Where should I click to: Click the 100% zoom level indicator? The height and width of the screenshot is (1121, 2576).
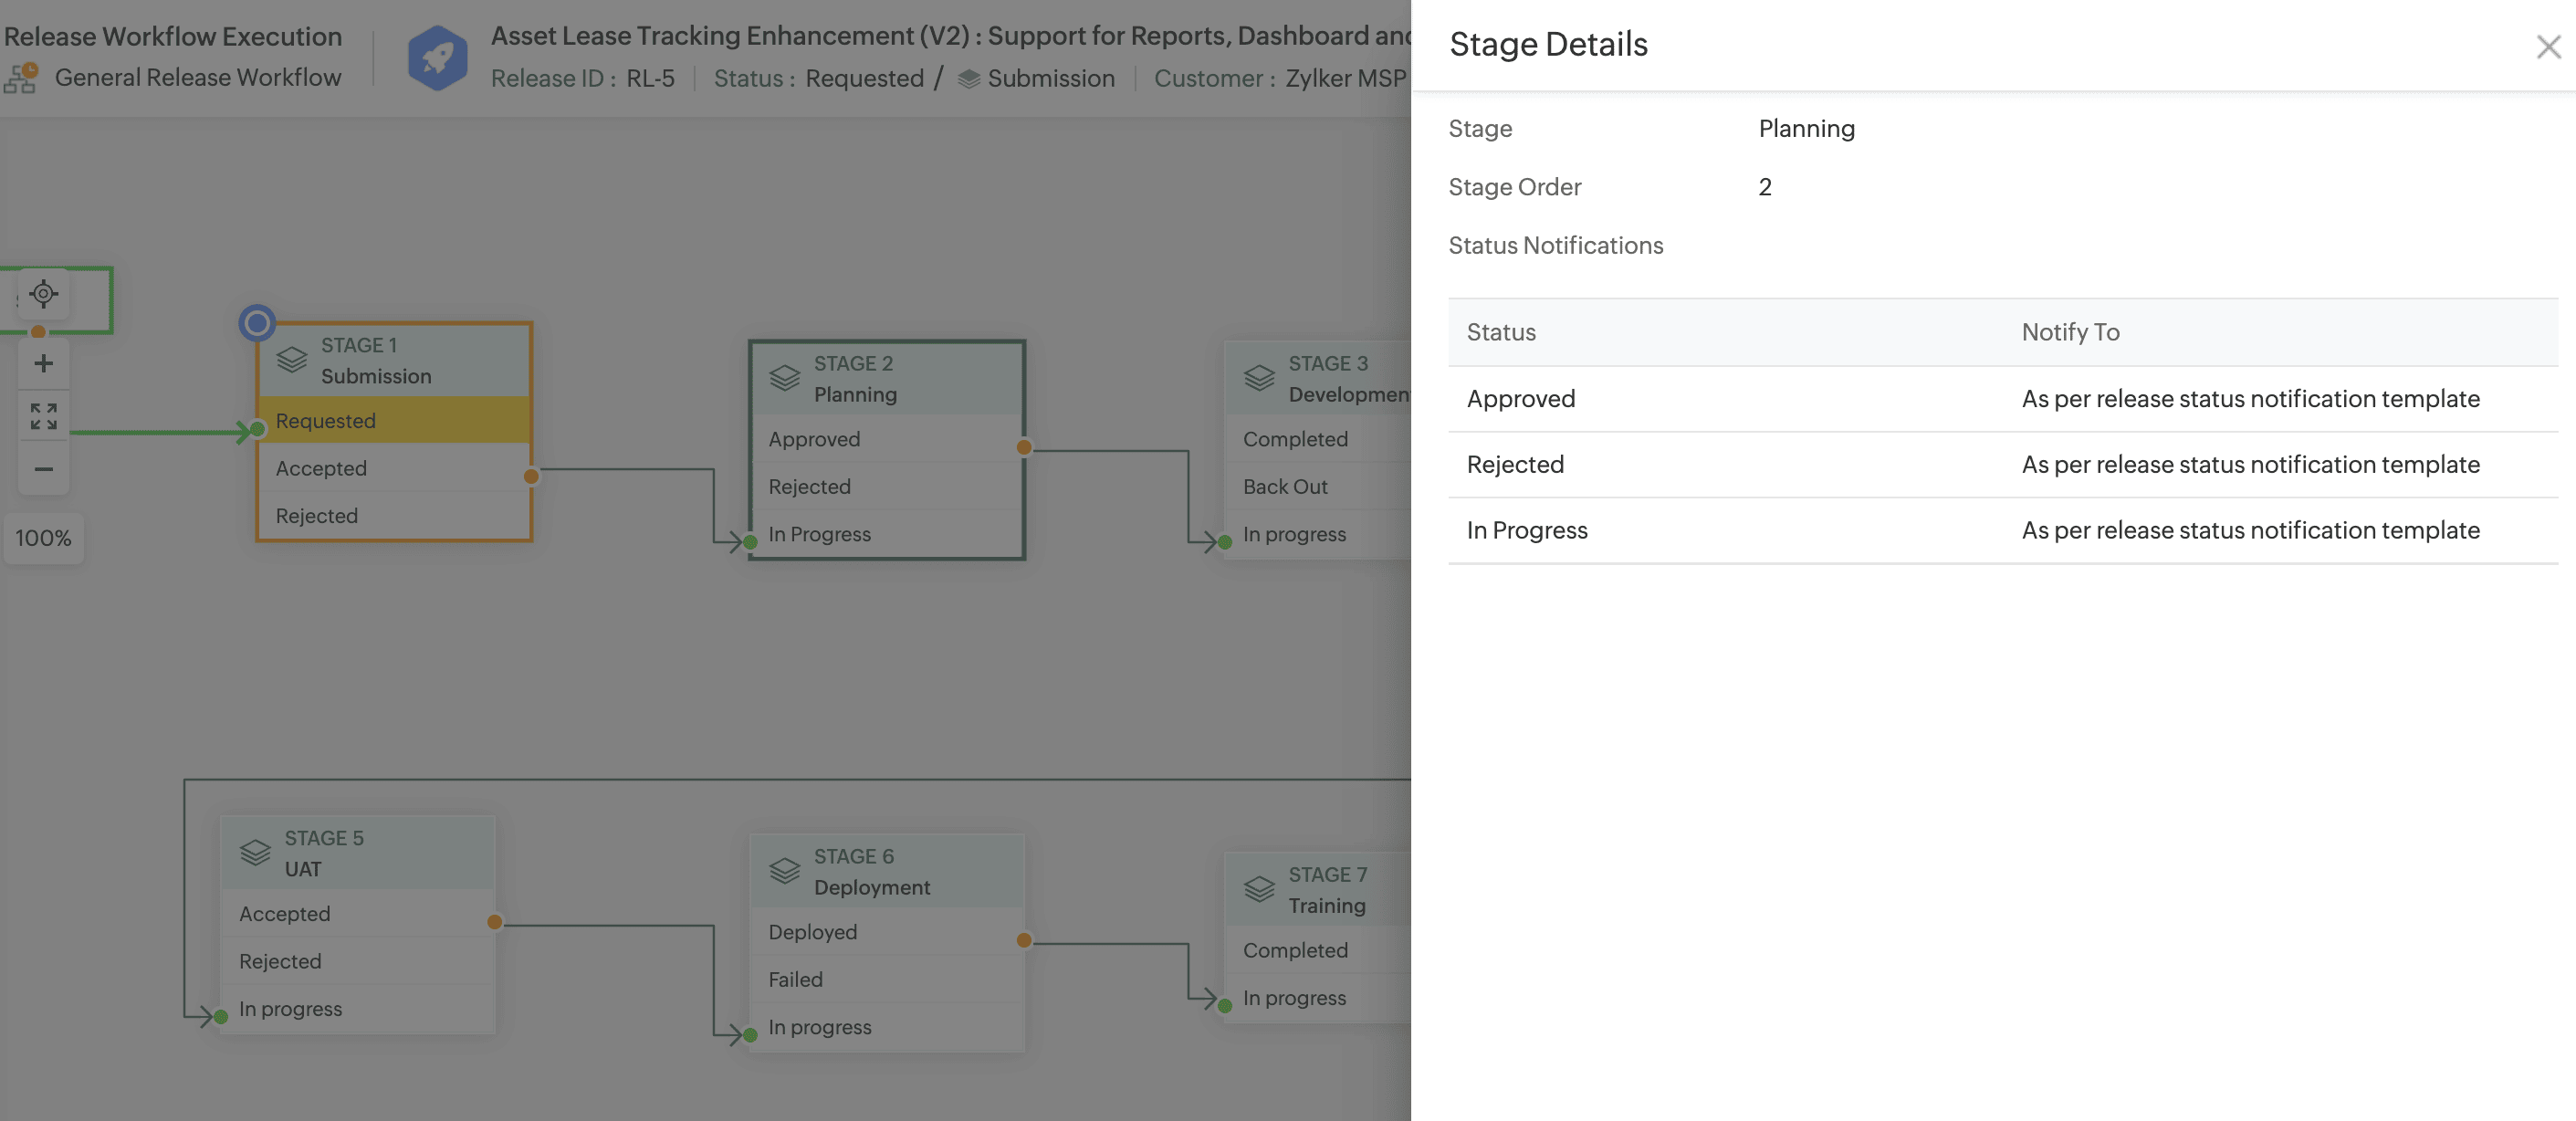pos(43,538)
